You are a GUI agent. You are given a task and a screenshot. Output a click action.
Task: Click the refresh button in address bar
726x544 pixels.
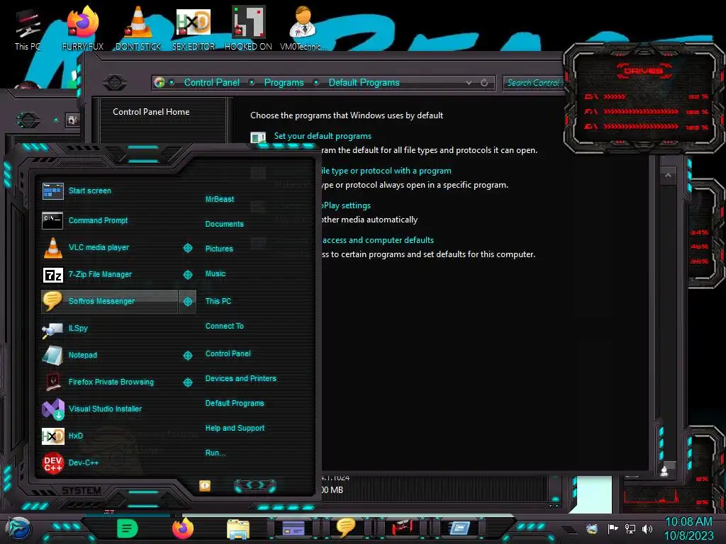pos(484,83)
